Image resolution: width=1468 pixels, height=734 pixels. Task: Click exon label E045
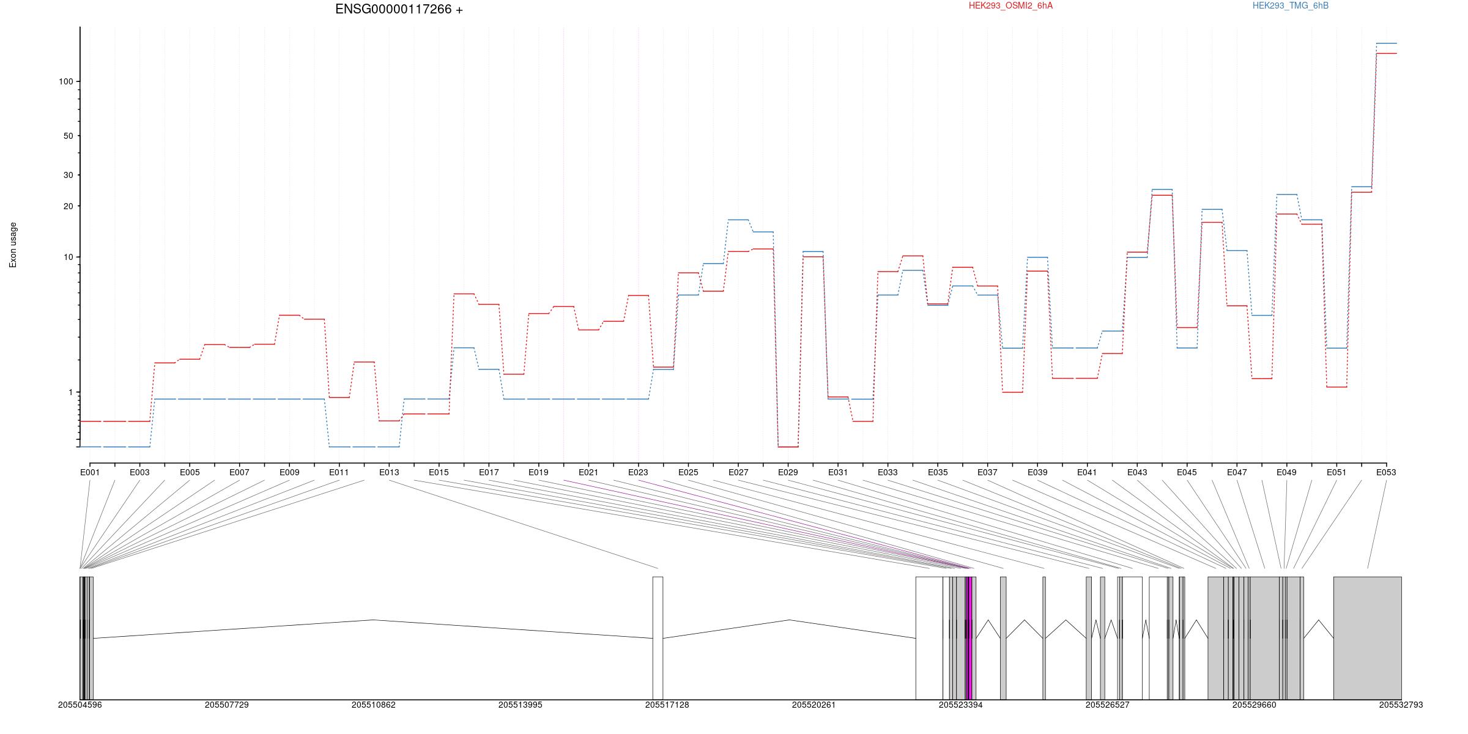[1187, 472]
